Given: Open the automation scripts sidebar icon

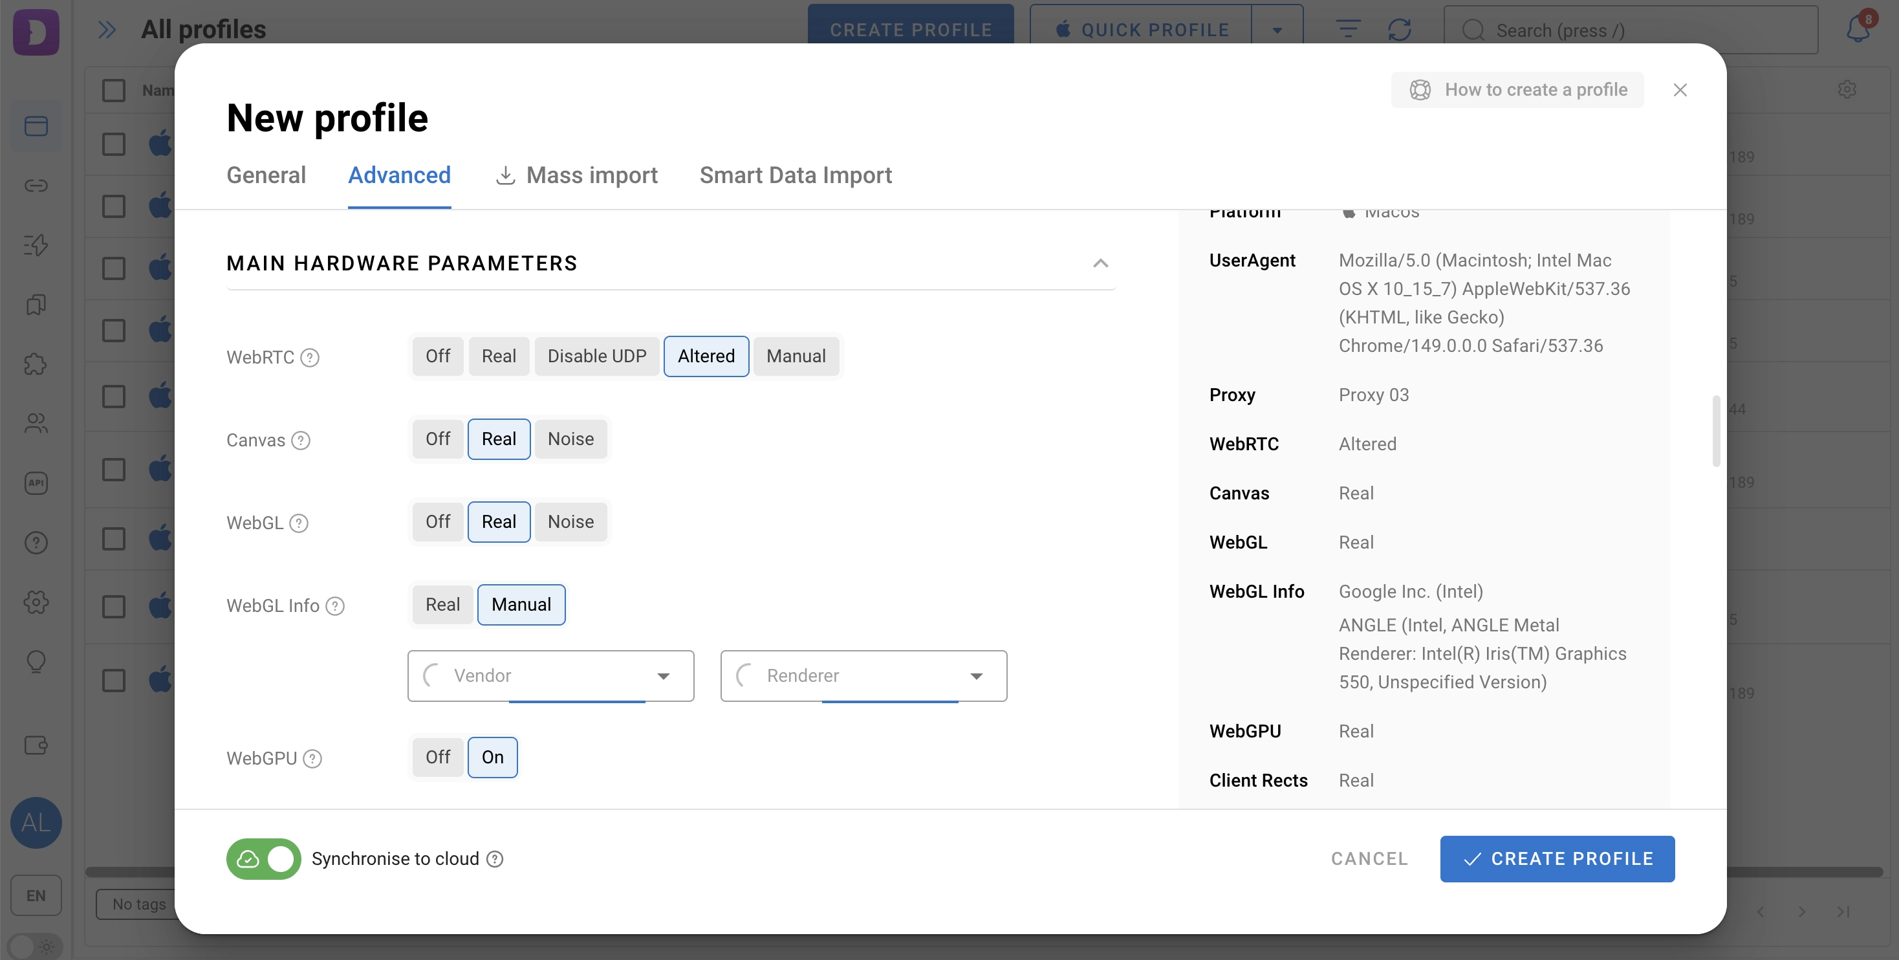Looking at the screenshot, I should (36, 245).
